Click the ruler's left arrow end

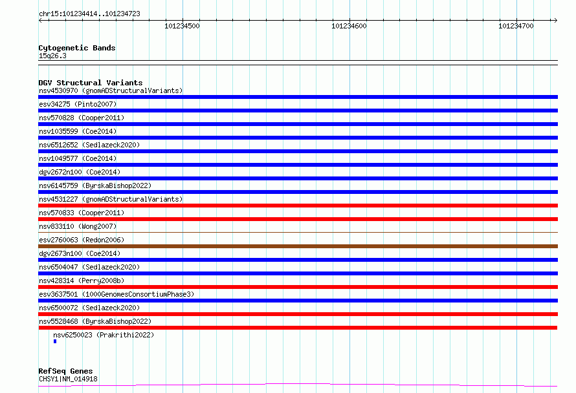[40, 20]
